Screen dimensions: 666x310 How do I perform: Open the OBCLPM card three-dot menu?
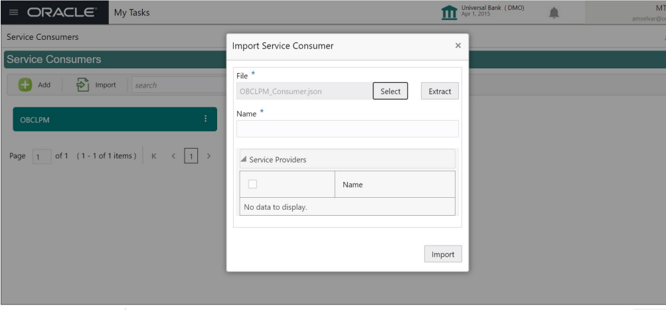point(206,118)
